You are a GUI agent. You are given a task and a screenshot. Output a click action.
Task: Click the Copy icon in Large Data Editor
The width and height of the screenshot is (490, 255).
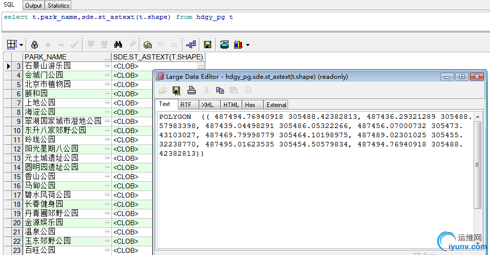[220, 91]
